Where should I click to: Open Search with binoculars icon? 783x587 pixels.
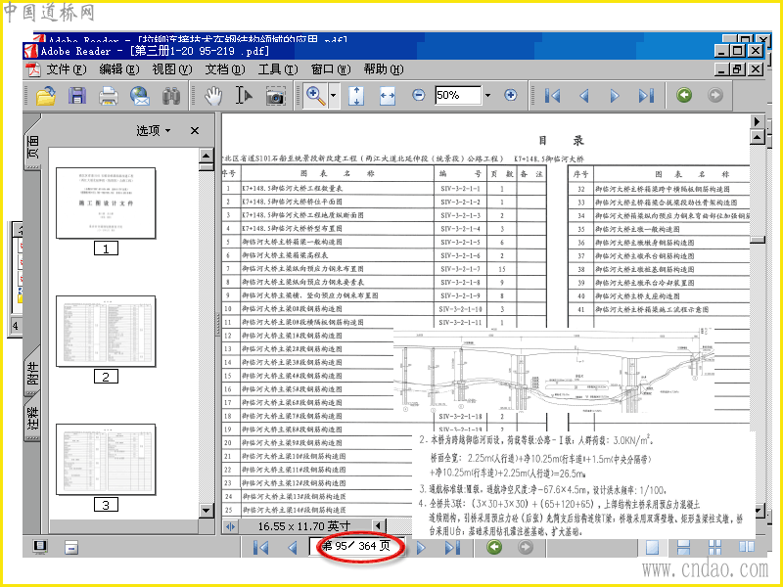170,95
